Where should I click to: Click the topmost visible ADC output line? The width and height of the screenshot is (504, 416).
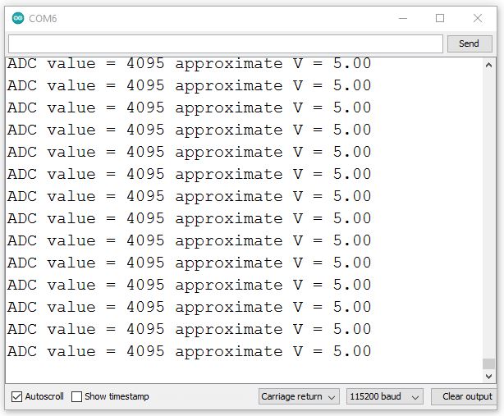coord(189,64)
